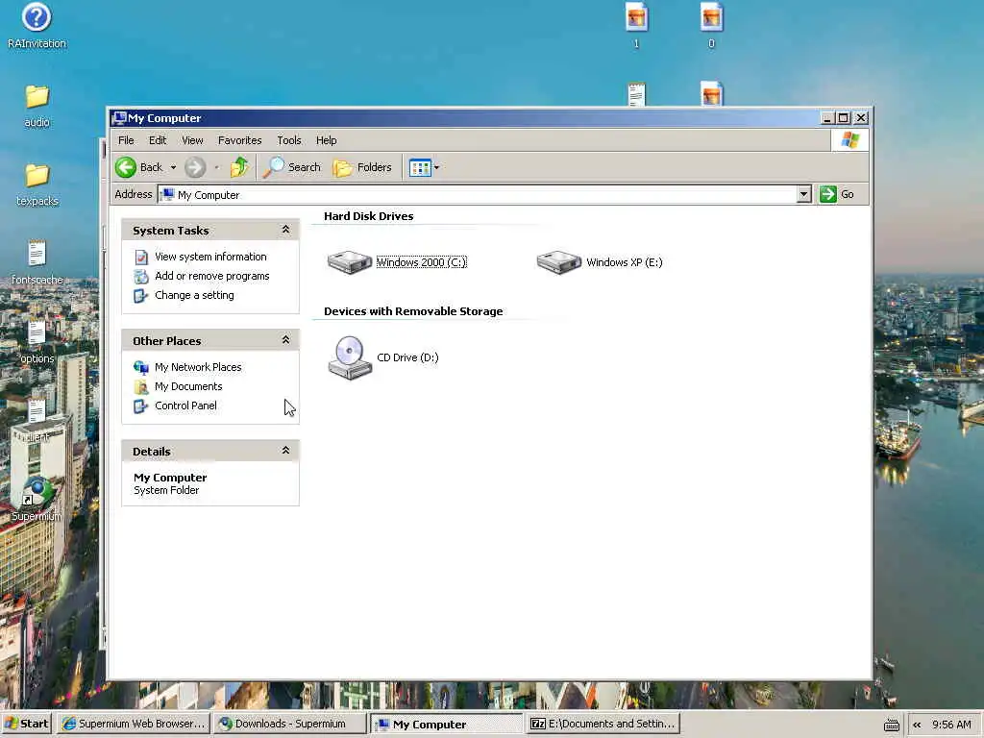Click the View system information icon
Viewport: 984px width, 738px height.
141,257
